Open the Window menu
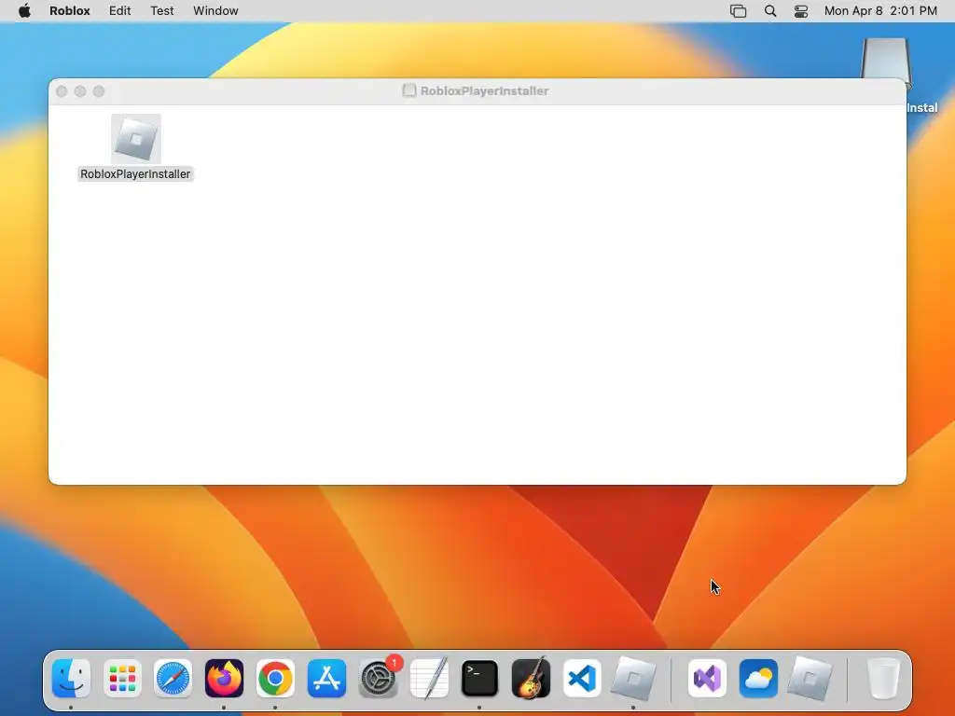The image size is (955, 716). click(x=215, y=11)
